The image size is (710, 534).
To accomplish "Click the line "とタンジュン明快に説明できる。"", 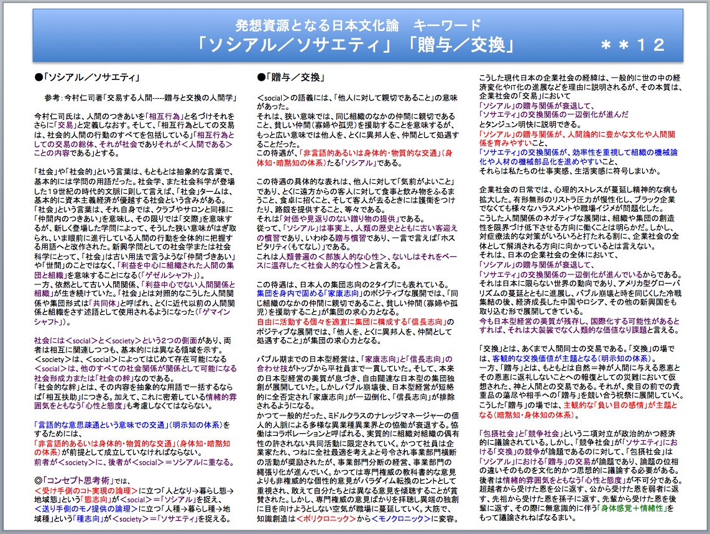I will pyautogui.click(x=530, y=124).
